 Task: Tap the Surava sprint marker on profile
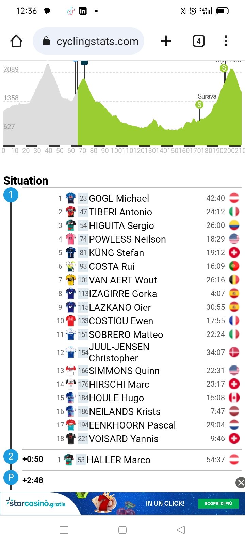click(199, 105)
